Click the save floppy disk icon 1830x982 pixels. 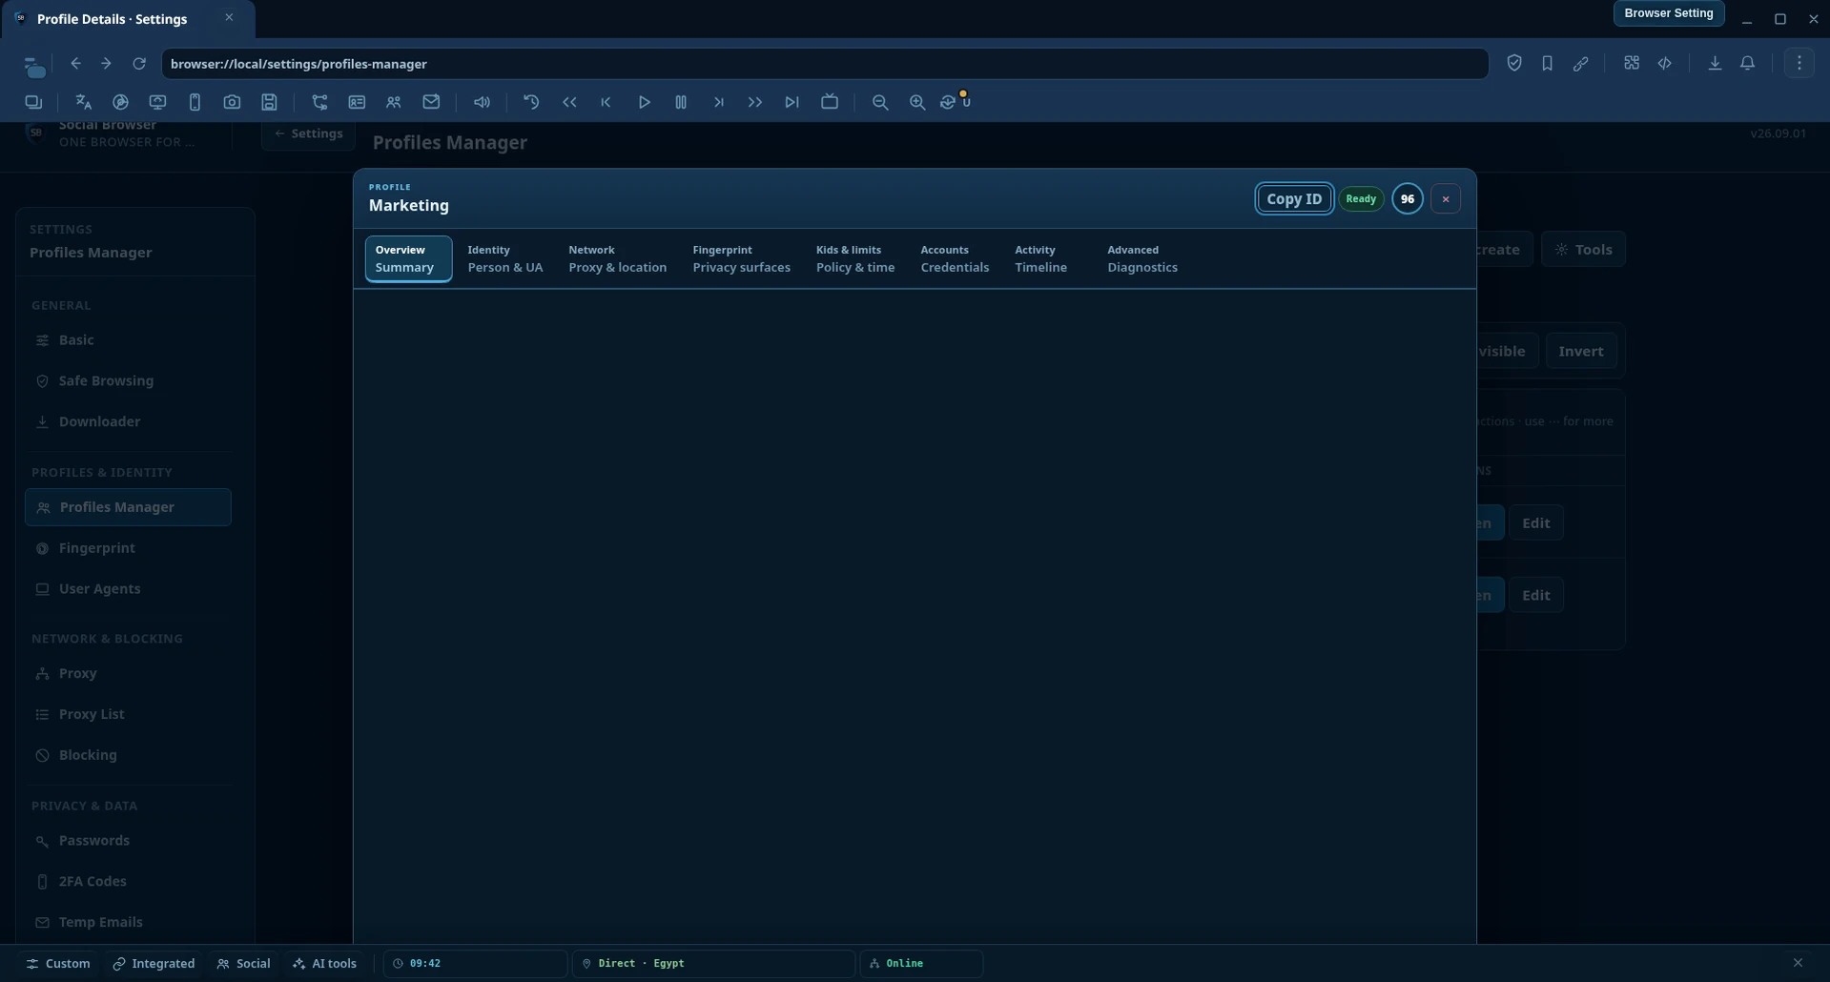click(270, 102)
